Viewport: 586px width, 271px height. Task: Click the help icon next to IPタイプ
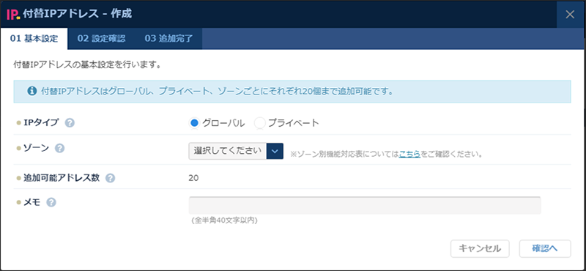70,123
